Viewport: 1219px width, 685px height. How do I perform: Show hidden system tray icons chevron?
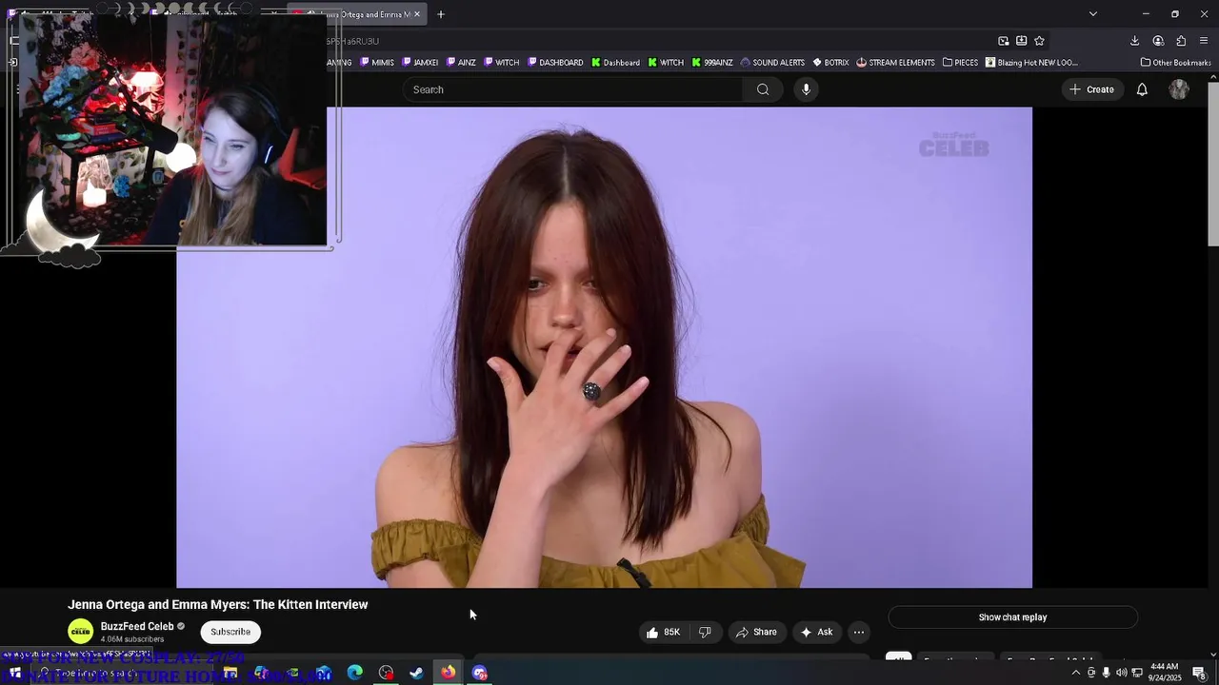[1076, 673]
